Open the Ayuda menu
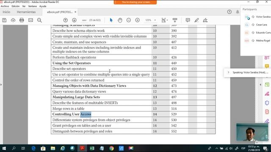 point(43,6)
